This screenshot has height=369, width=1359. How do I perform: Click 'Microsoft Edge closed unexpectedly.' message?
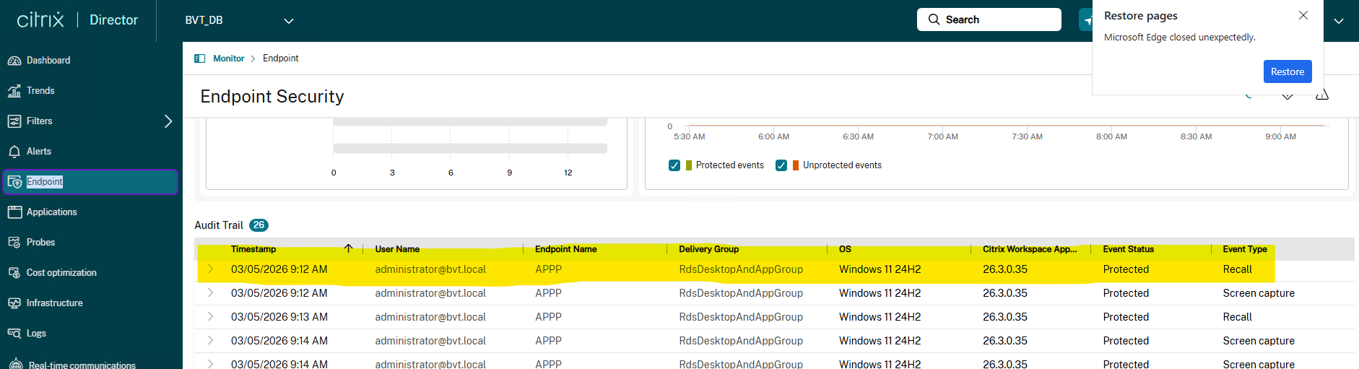coord(1179,38)
